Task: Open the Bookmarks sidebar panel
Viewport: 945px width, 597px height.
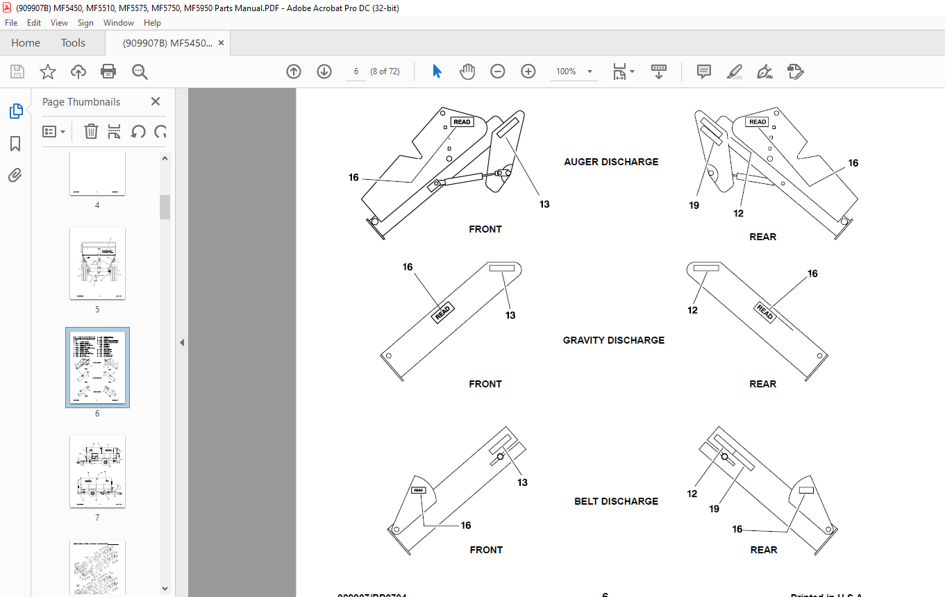Action: point(15,144)
